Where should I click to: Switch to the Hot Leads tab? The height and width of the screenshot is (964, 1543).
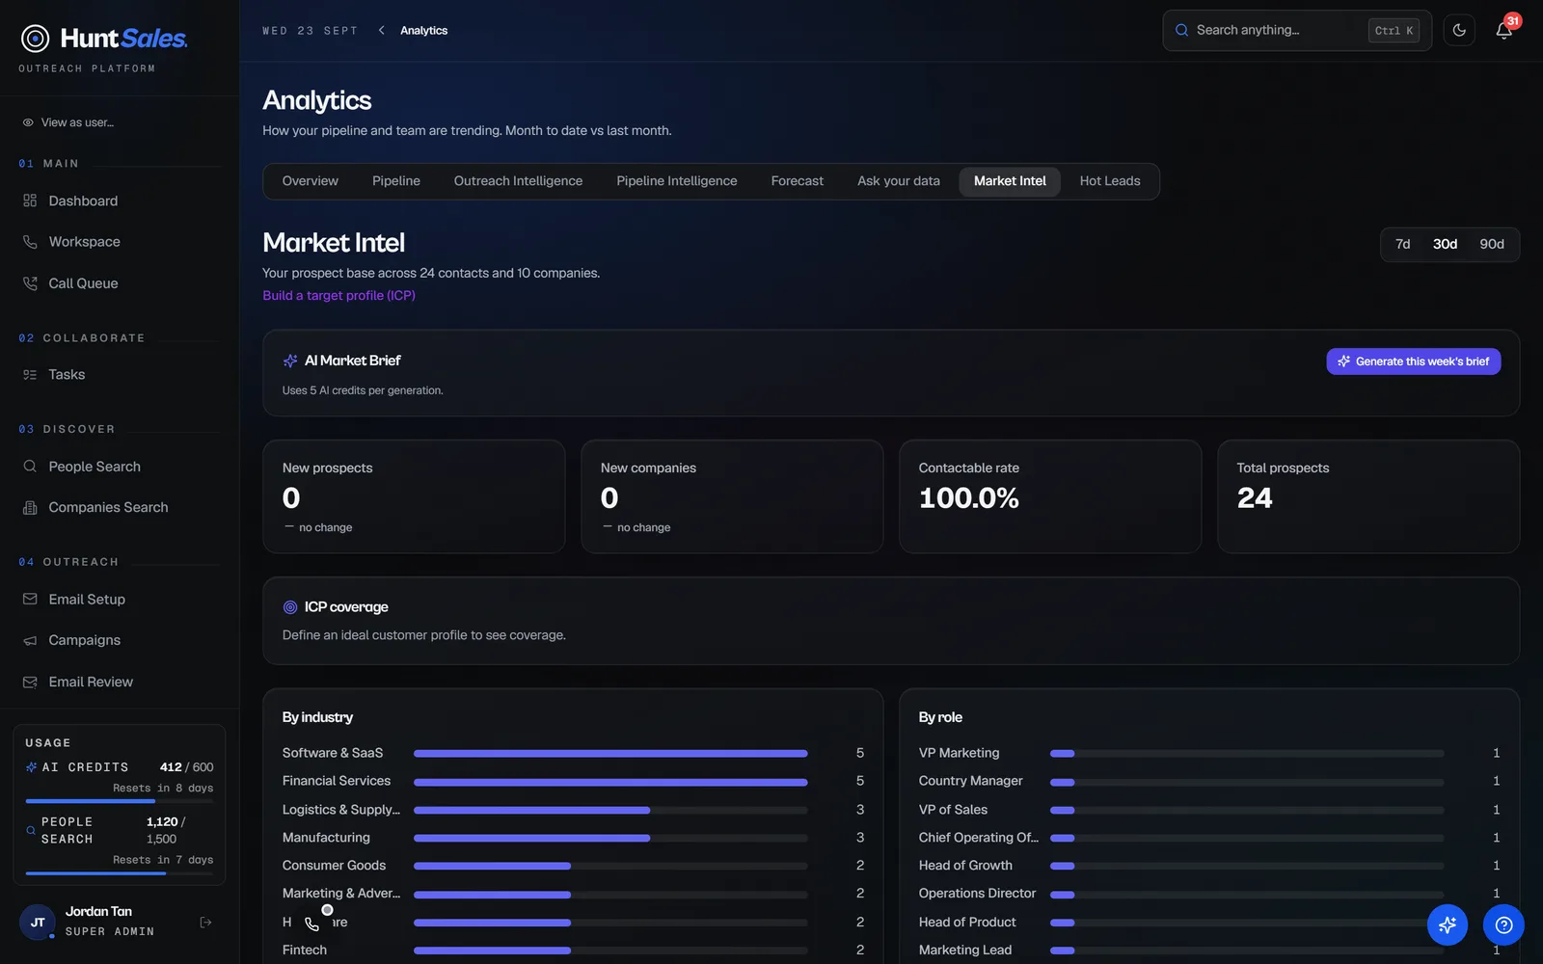(1110, 181)
